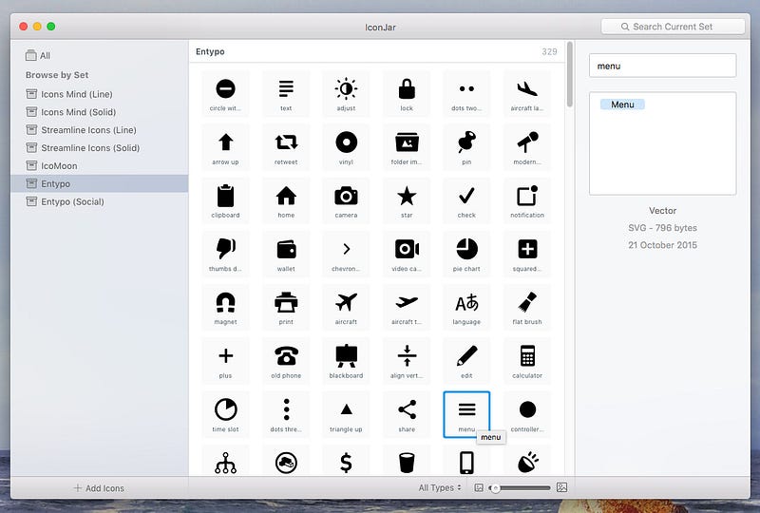Select the star icon
The image size is (760, 513).
[407, 200]
